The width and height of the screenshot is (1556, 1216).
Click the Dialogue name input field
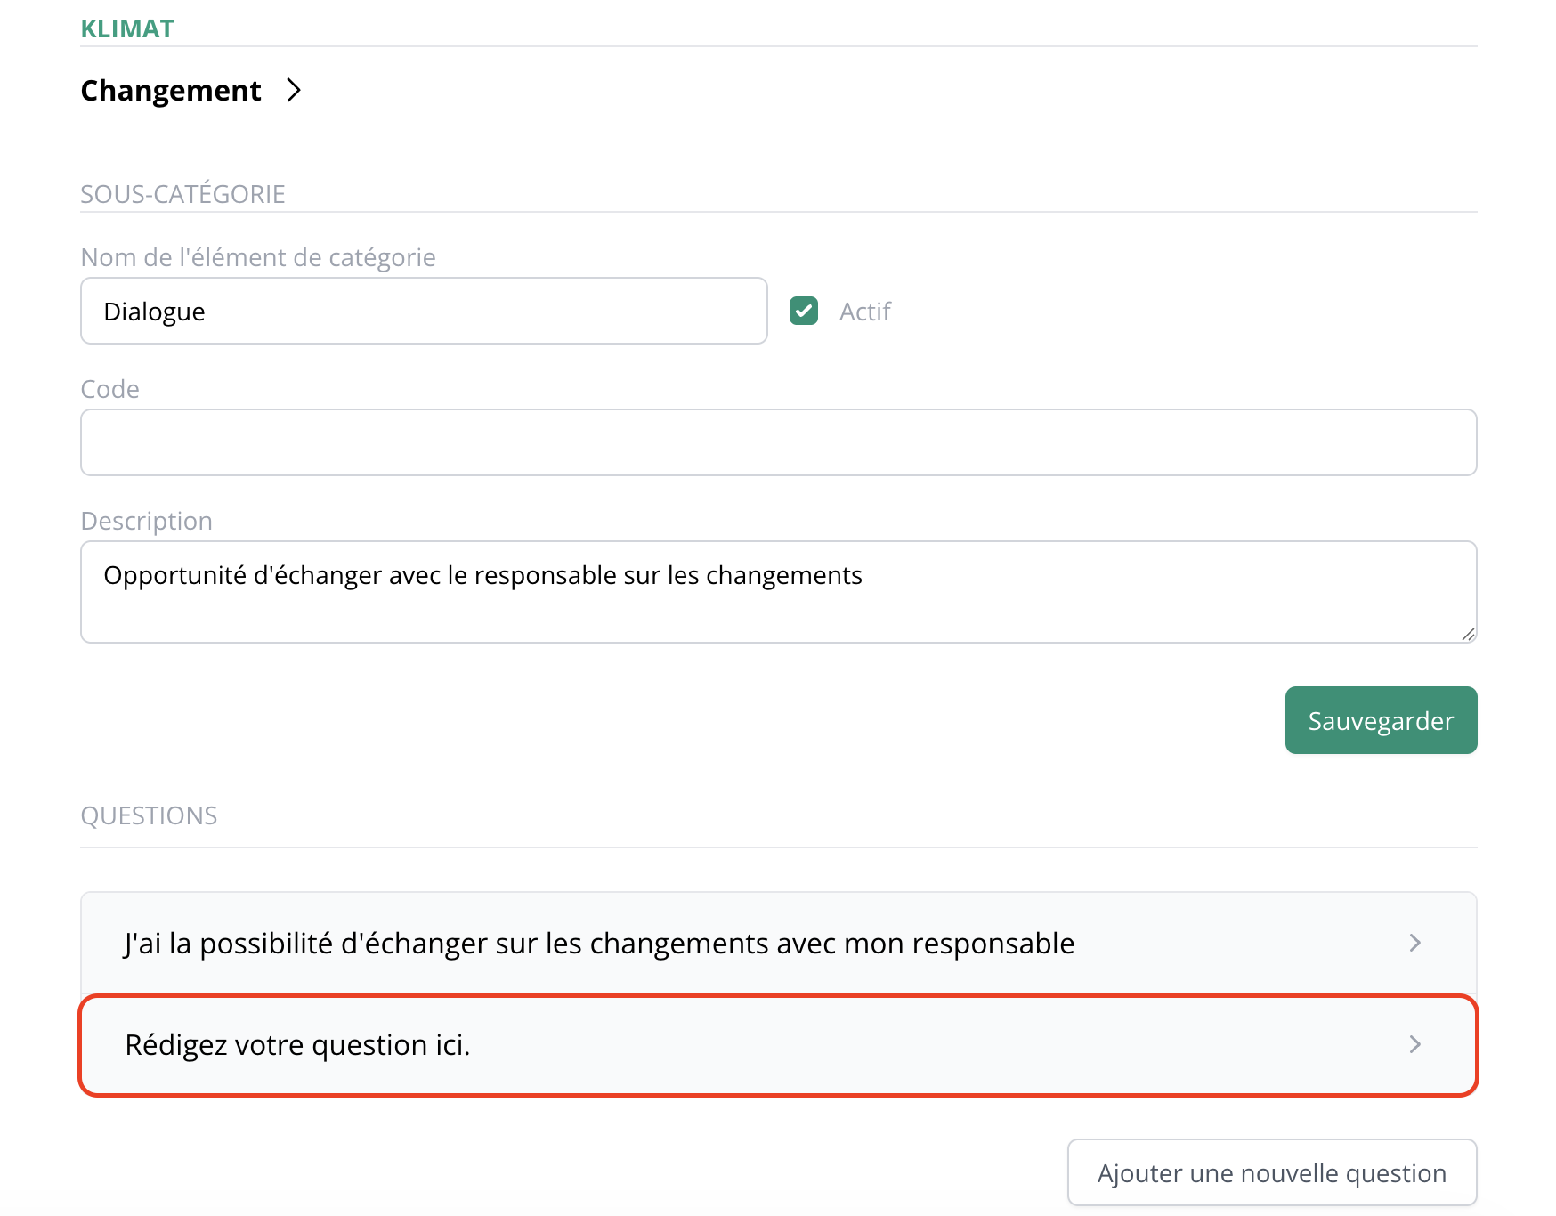tap(423, 311)
